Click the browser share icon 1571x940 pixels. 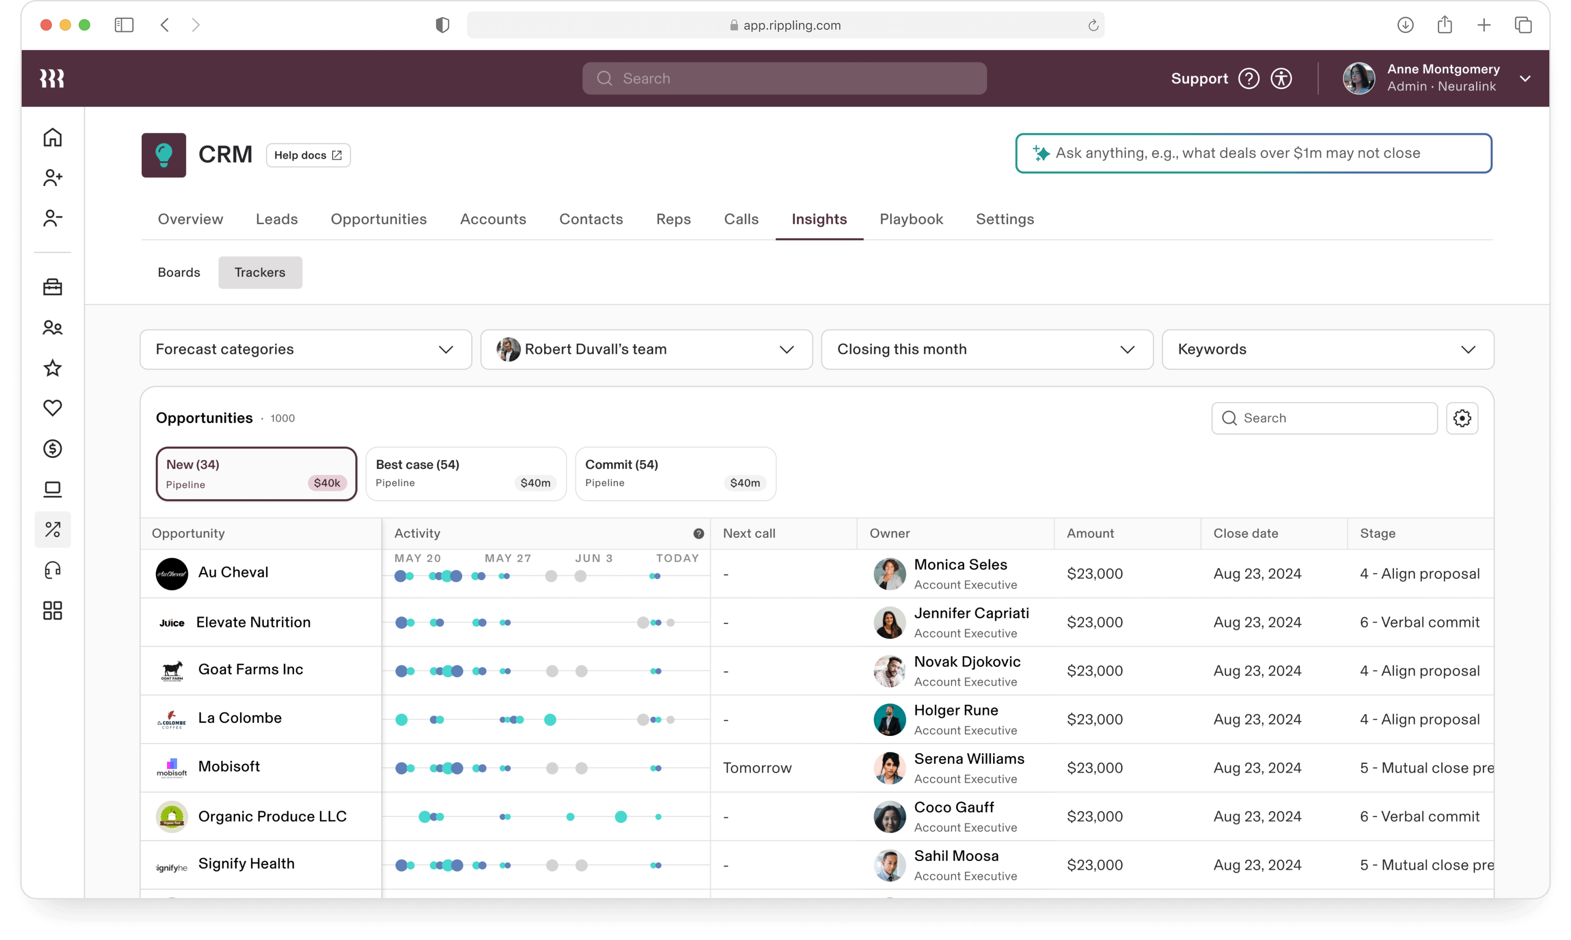tap(1444, 25)
